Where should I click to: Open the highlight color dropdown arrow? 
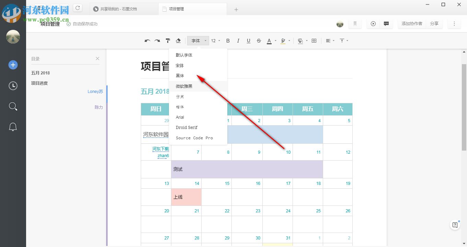pos(289,41)
